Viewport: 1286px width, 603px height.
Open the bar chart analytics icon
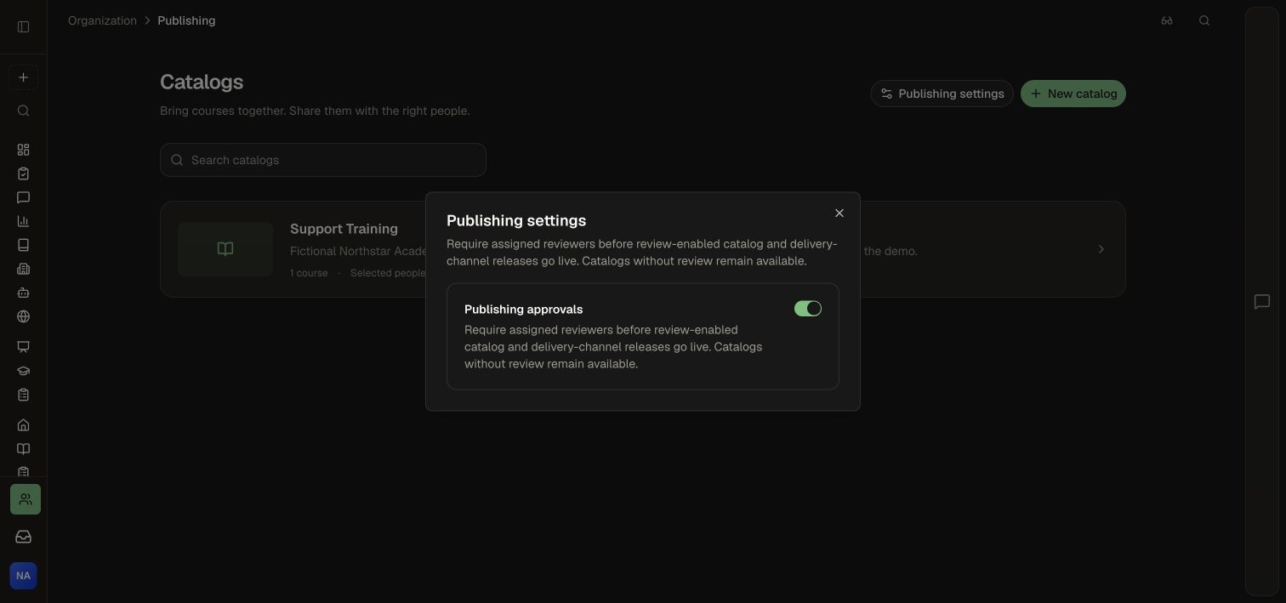[x=23, y=221]
